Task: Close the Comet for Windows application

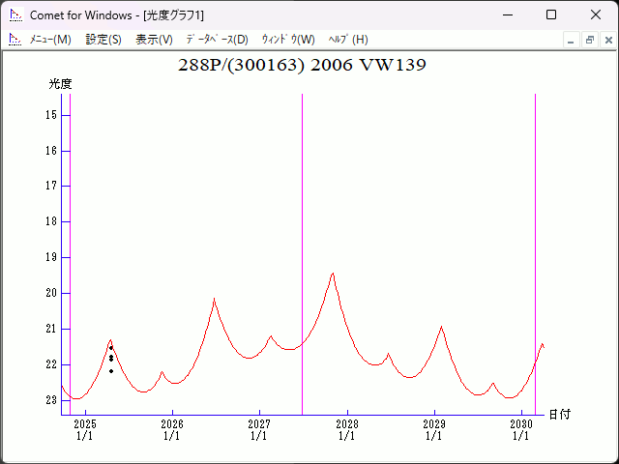Action: tap(596, 14)
